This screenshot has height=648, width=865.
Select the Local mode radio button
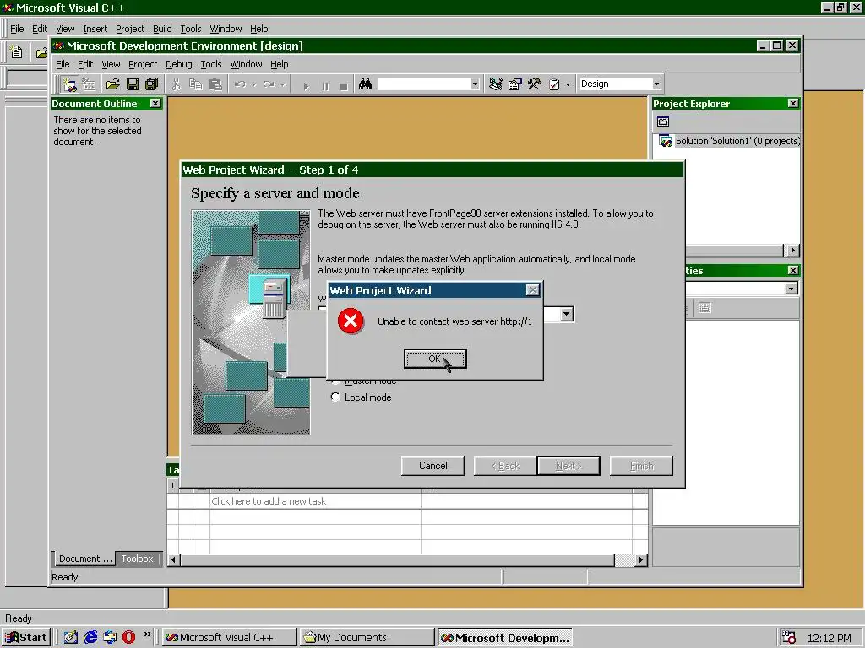click(335, 397)
